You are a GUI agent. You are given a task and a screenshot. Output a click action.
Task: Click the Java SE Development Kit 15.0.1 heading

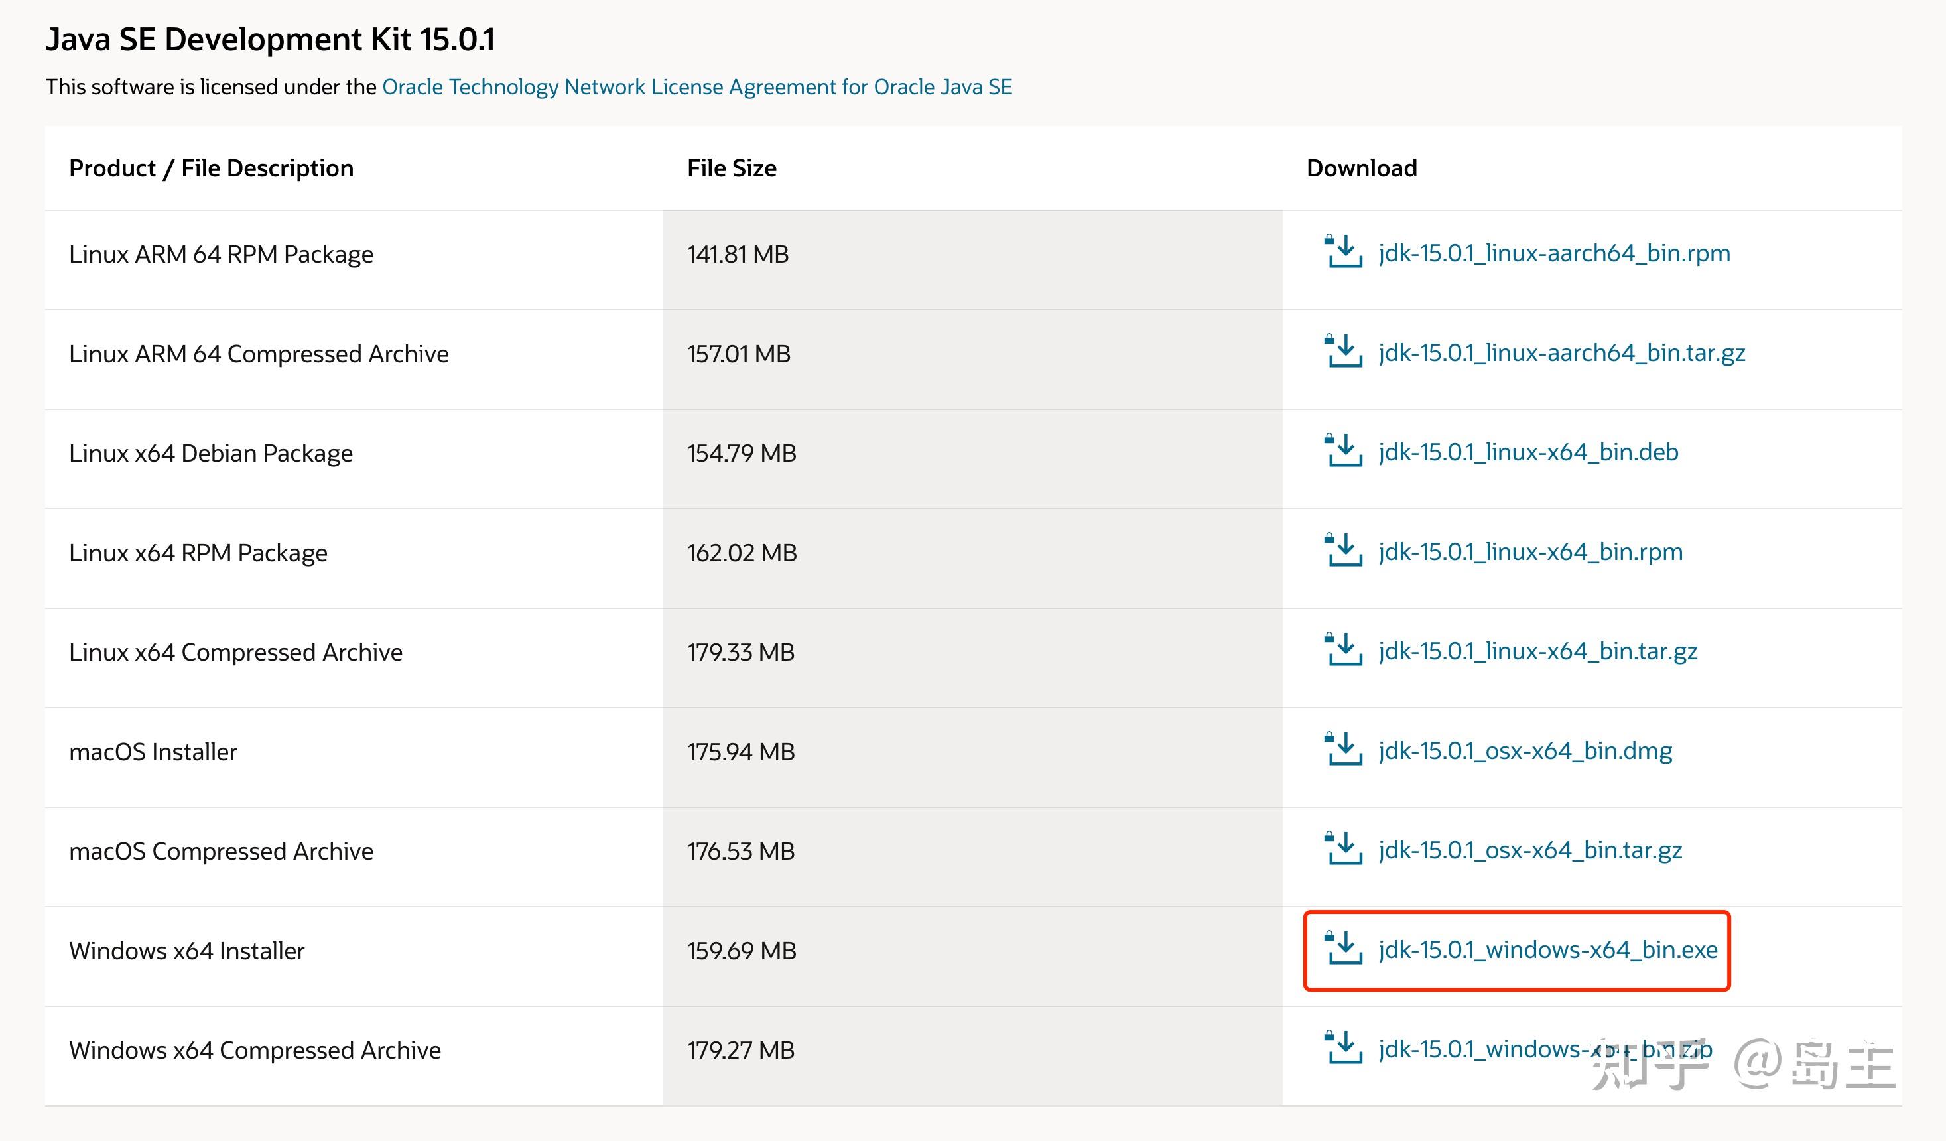point(271,39)
